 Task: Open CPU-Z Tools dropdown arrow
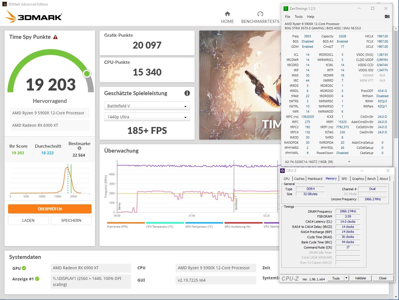tap(347, 278)
